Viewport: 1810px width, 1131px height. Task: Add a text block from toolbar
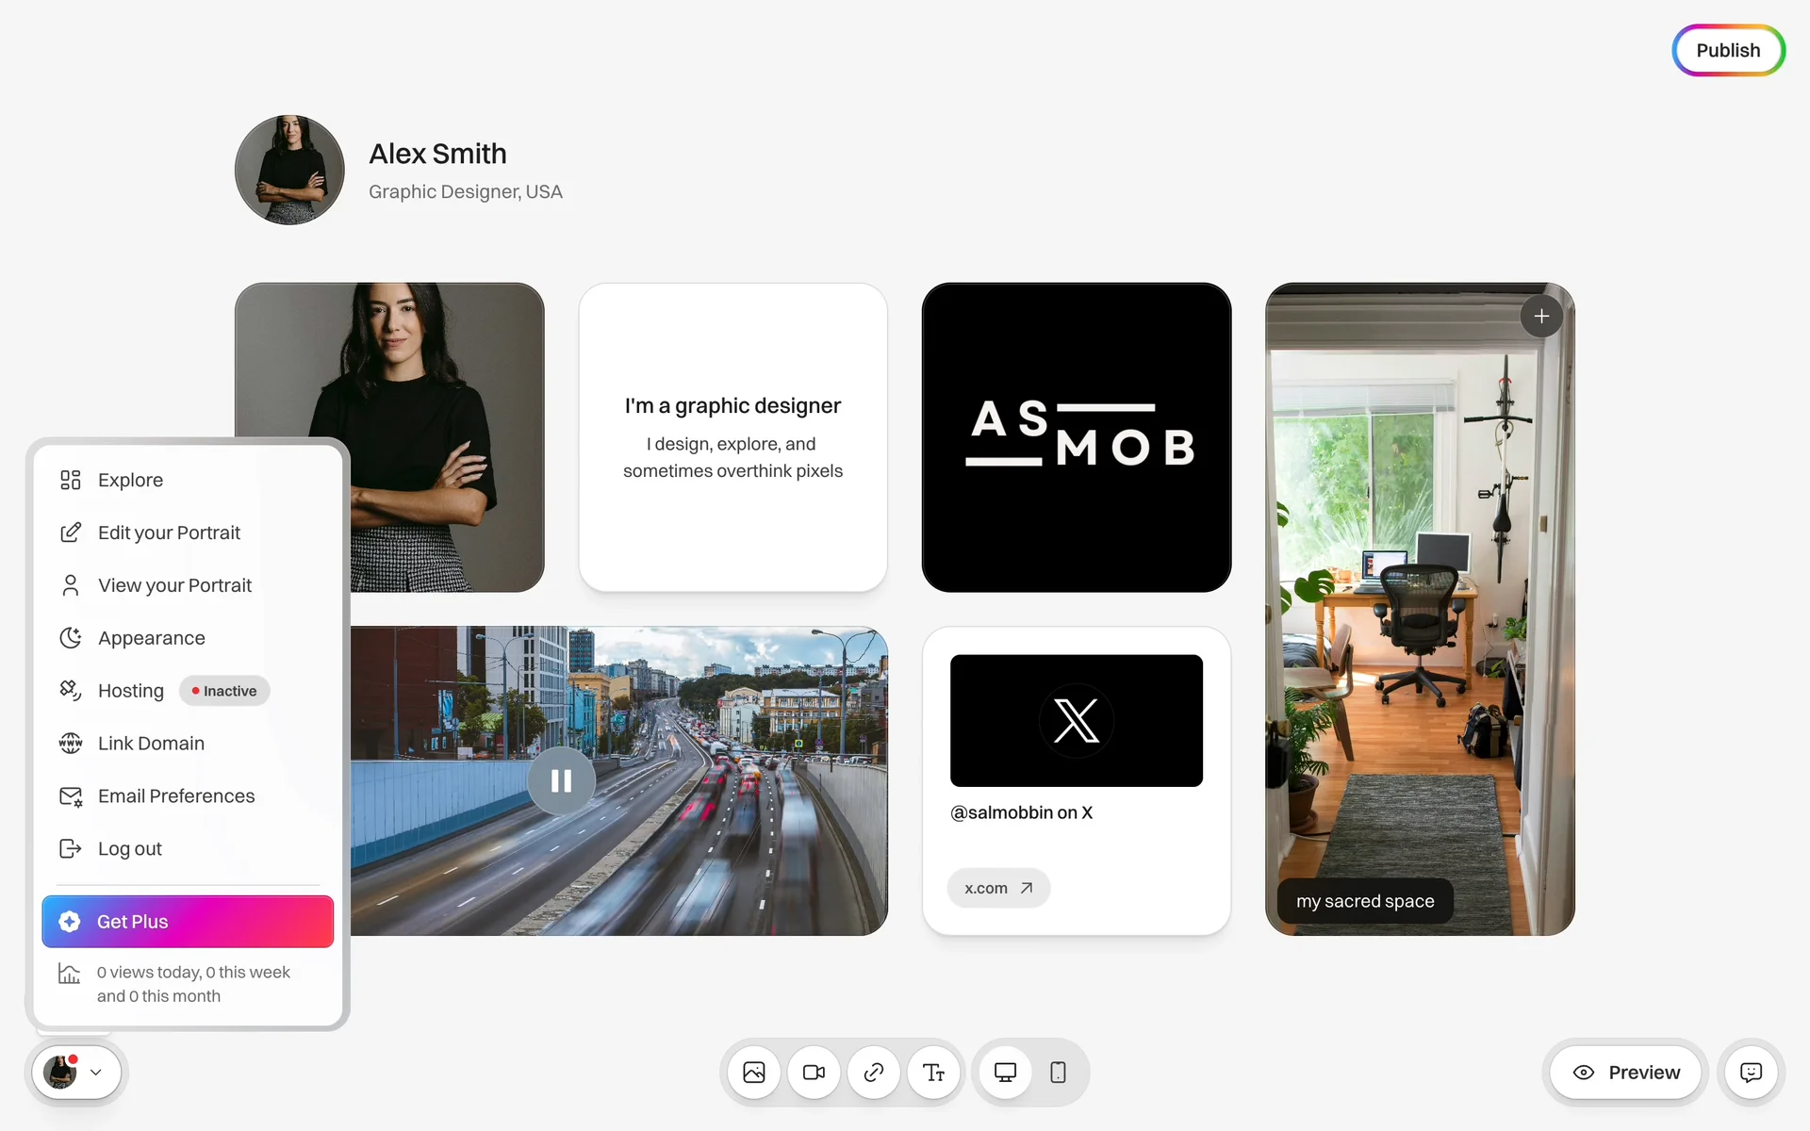pos(933,1073)
